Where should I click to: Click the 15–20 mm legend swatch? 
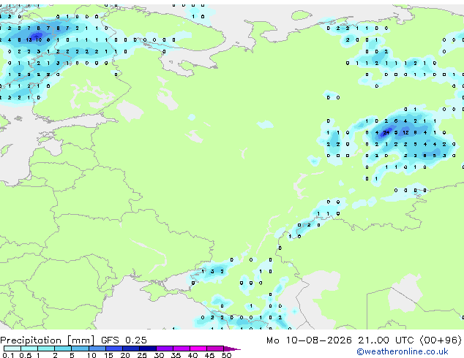113,349
